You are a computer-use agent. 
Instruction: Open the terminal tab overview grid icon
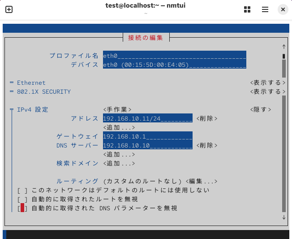(x=247, y=9)
